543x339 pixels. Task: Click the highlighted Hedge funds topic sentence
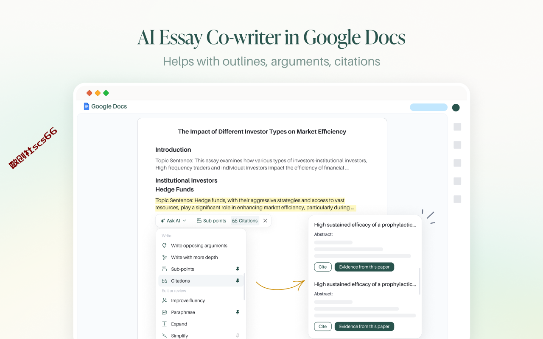255,204
